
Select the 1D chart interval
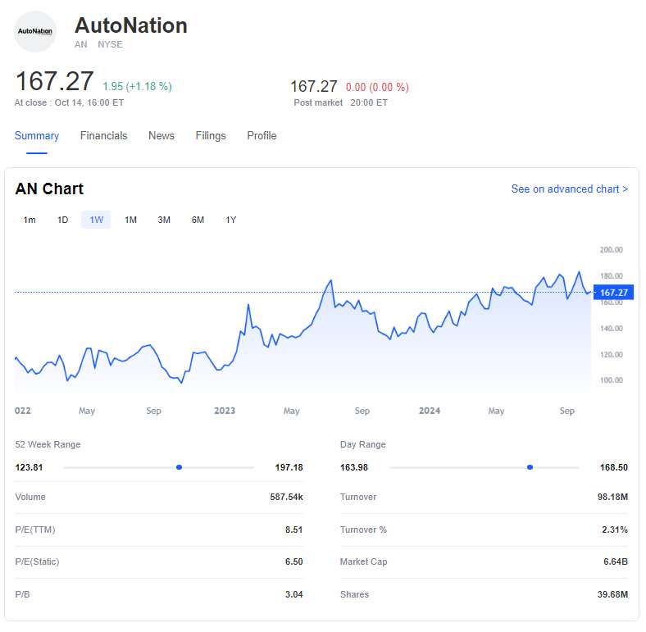pos(62,220)
